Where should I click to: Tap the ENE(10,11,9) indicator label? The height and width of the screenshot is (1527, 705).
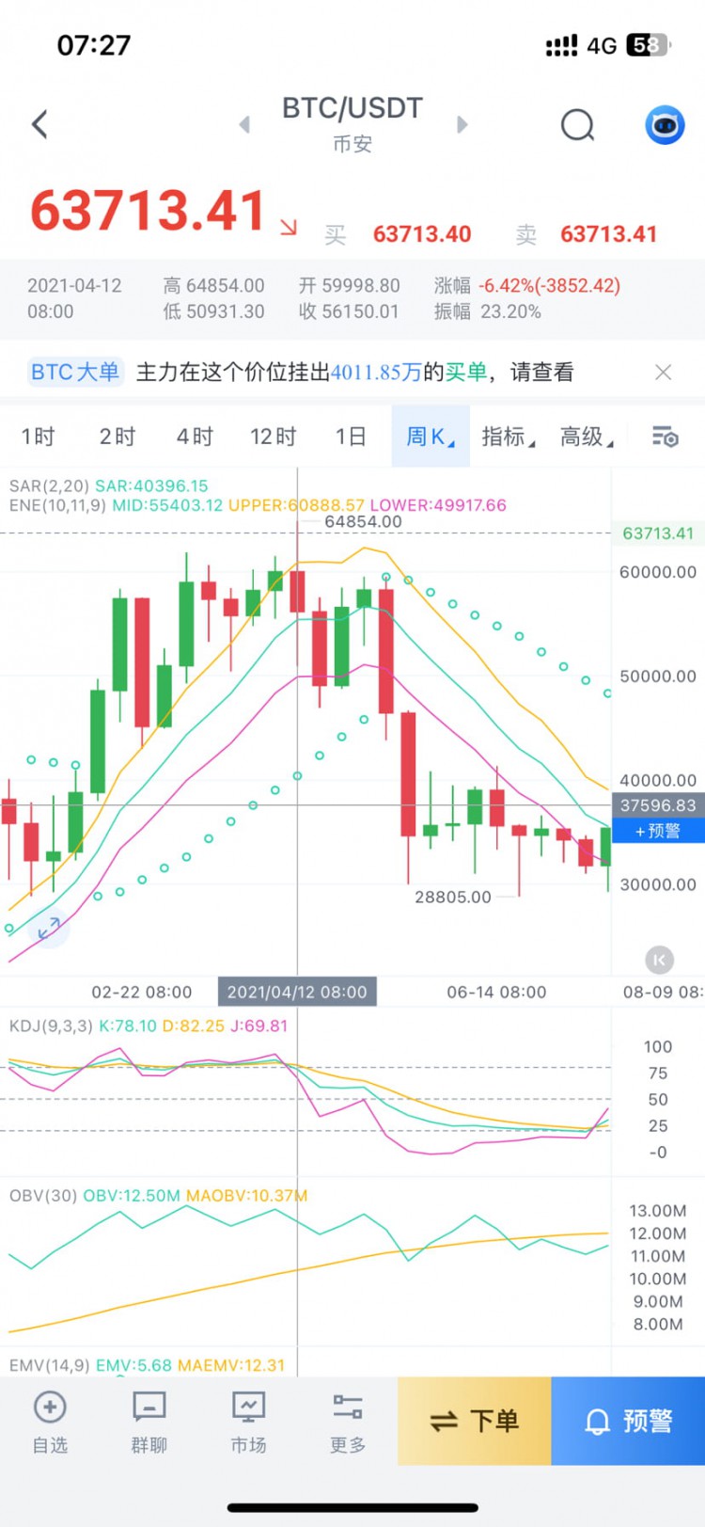57,505
